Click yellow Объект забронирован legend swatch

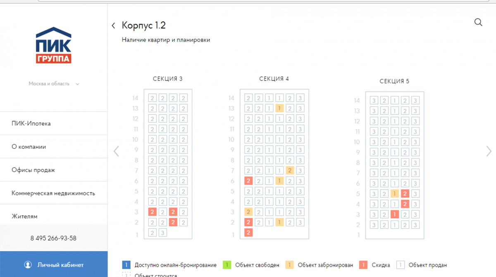pyautogui.click(x=290, y=265)
